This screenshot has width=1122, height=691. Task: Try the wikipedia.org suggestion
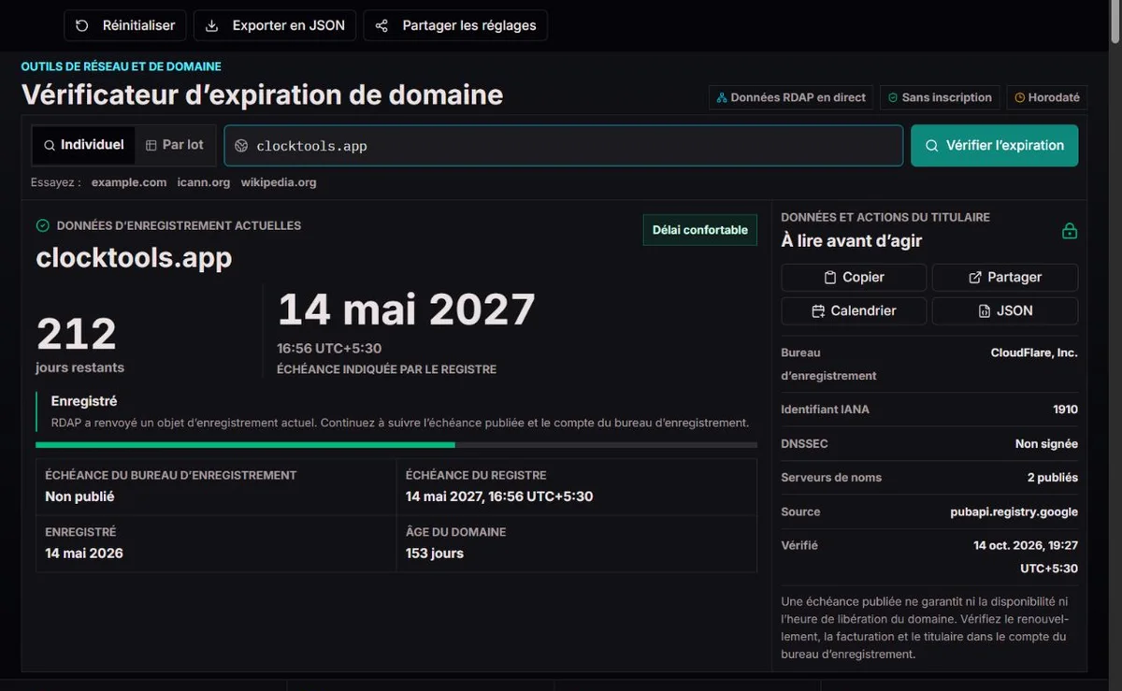point(279,182)
